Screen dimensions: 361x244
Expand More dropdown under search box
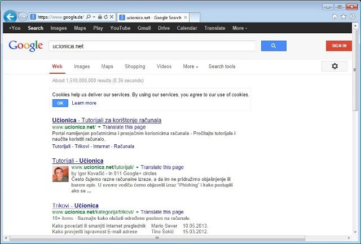[x=191, y=66]
